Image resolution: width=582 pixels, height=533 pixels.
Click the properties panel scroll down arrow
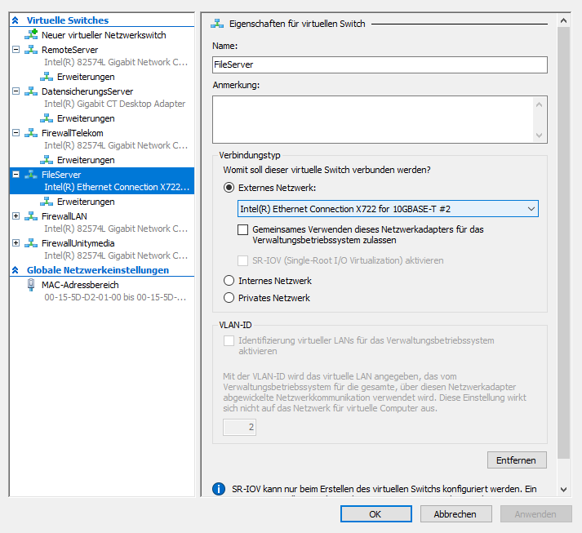coord(563,490)
